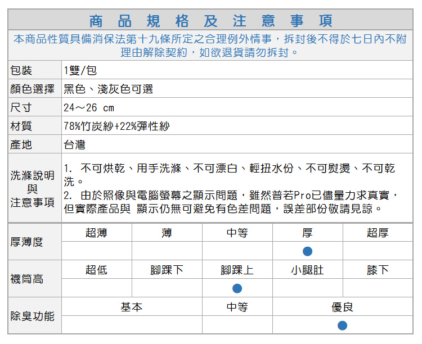Select the 超薄 thickness column header
This screenshot has height=344, width=422.
click(x=96, y=233)
